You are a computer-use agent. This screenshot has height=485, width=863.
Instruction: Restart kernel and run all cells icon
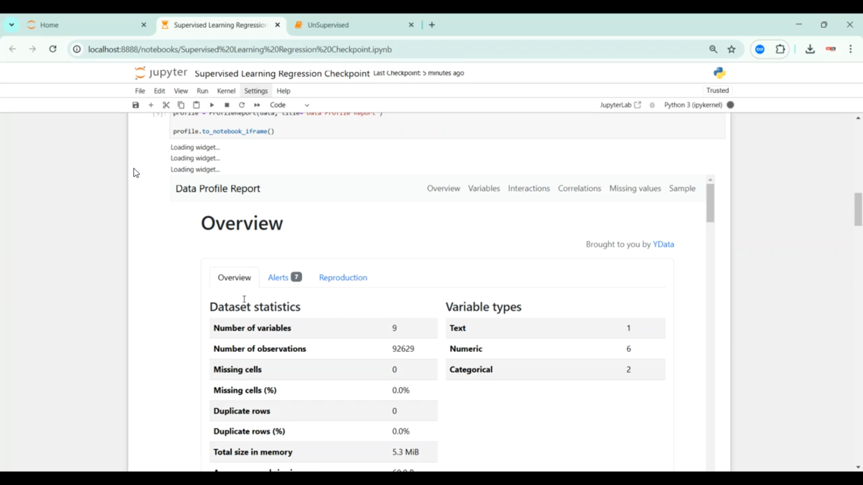(x=257, y=105)
